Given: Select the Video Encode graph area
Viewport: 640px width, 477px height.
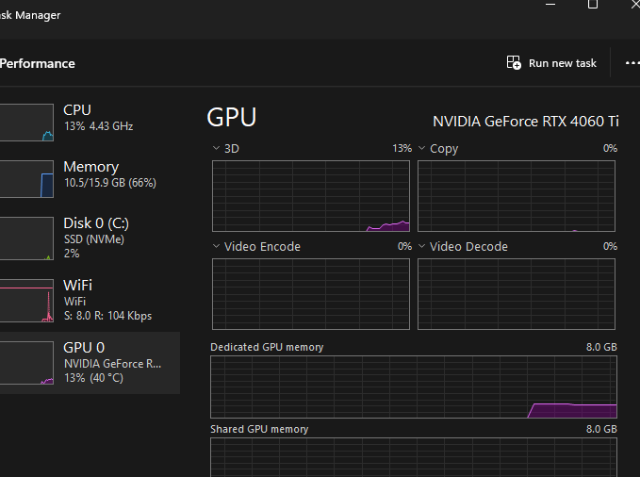Looking at the screenshot, I should [x=311, y=293].
